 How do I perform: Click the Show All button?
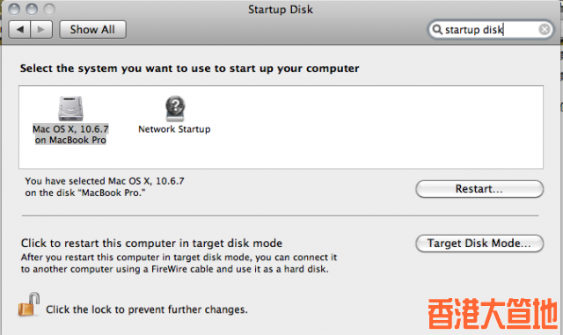(x=92, y=29)
